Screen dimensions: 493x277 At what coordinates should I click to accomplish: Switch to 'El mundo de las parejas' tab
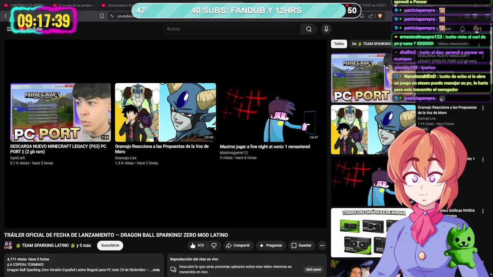(x=73, y=5)
